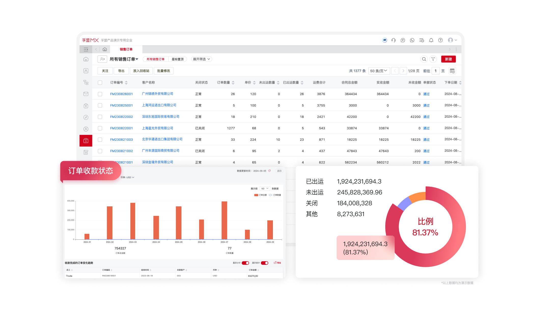The width and height of the screenshot is (541, 313).
Task: Tick the checkbox for order FM230826001
Action: [100, 94]
